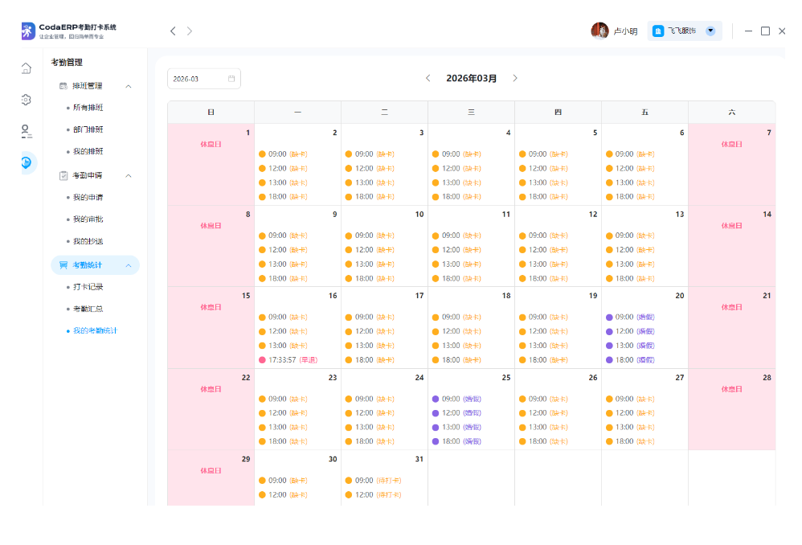802x545 pixels.
Task: Click the 09:00 待打卡 entry on the 31st
Action: [x=374, y=481]
